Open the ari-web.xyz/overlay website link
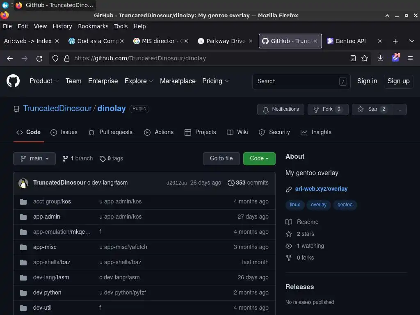 pyautogui.click(x=321, y=189)
